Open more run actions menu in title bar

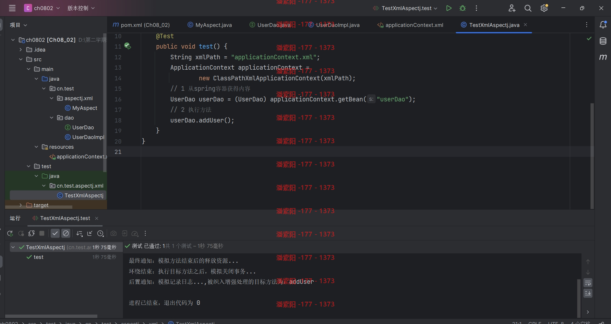[x=476, y=8]
